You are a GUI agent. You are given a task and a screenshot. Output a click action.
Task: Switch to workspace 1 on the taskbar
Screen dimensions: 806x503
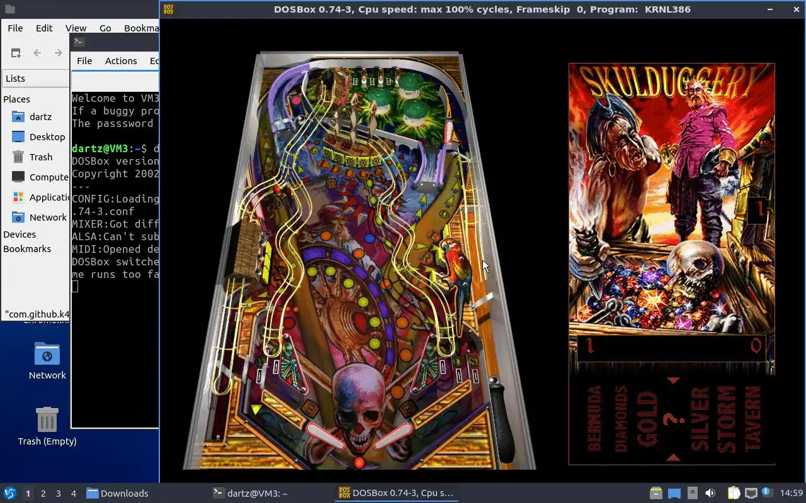[28, 494]
